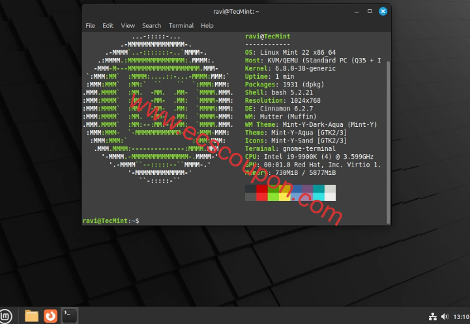Image resolution: width=470 pixels, height=324 pixels.
Task: Click the WM Theme: Mint-Y-Dark-Aqua line
Action: click(x=311, y=125)
